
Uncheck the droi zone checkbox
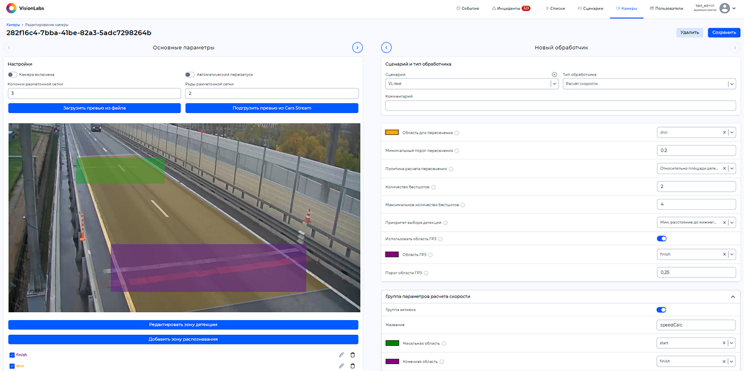12,366
